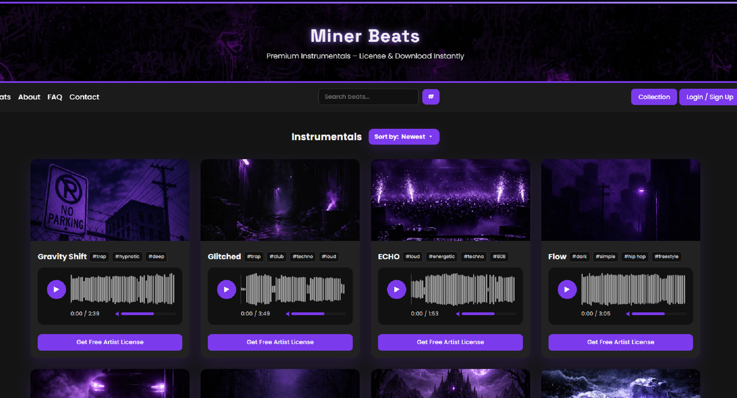This screenshot has width=737, height=398.
Task: Click the Miner Beats site title
Action: click(365, 36)
